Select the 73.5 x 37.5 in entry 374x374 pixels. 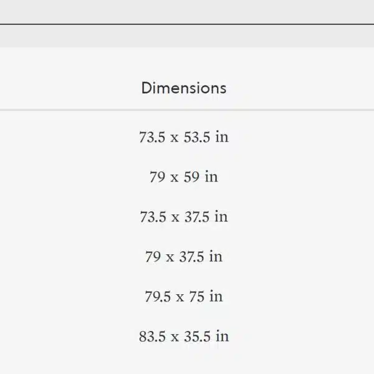coord(184,216)
